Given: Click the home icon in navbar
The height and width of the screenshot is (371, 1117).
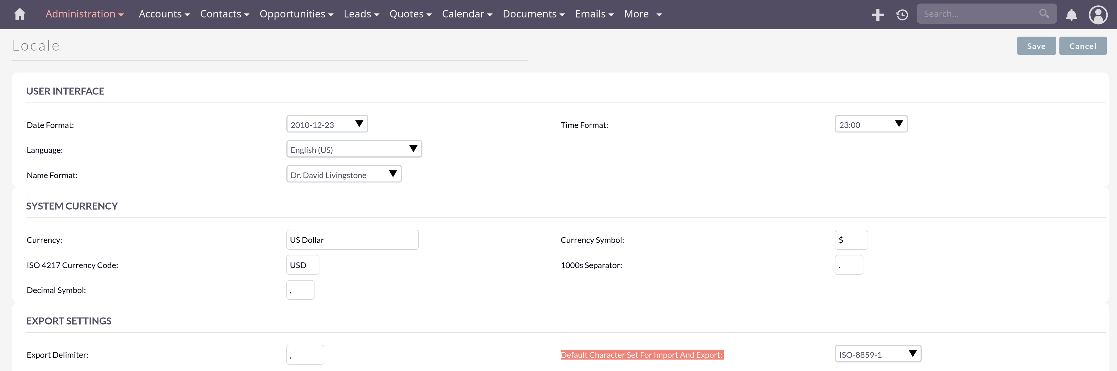Looking at the screenshot, I should point(20,14).
